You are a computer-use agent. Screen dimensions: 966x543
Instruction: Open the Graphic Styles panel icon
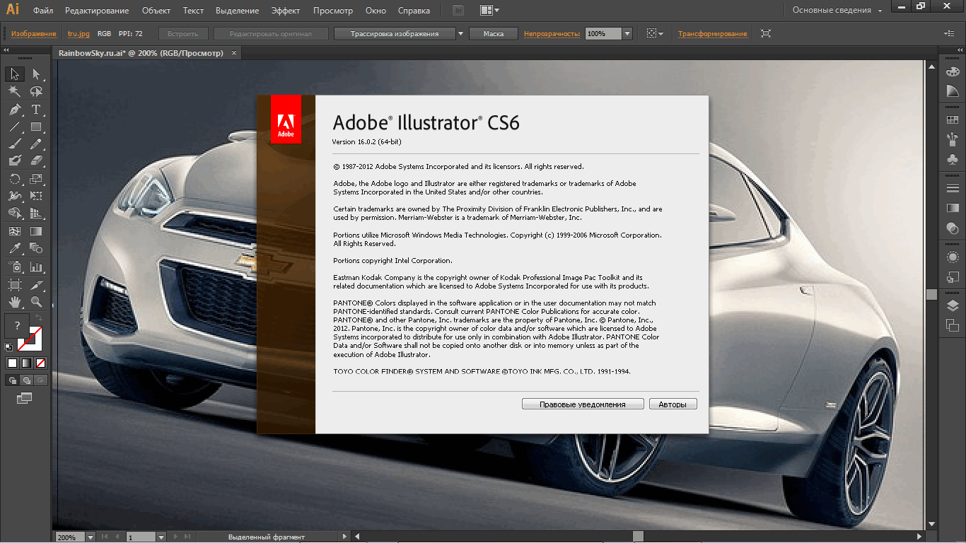click(x=952, y=276)
